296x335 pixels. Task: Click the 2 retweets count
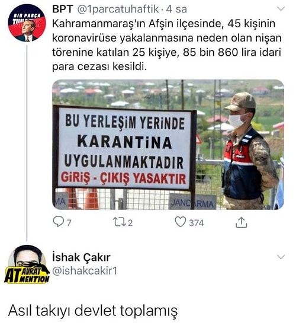pyautogui.click(x=130, y=223)
